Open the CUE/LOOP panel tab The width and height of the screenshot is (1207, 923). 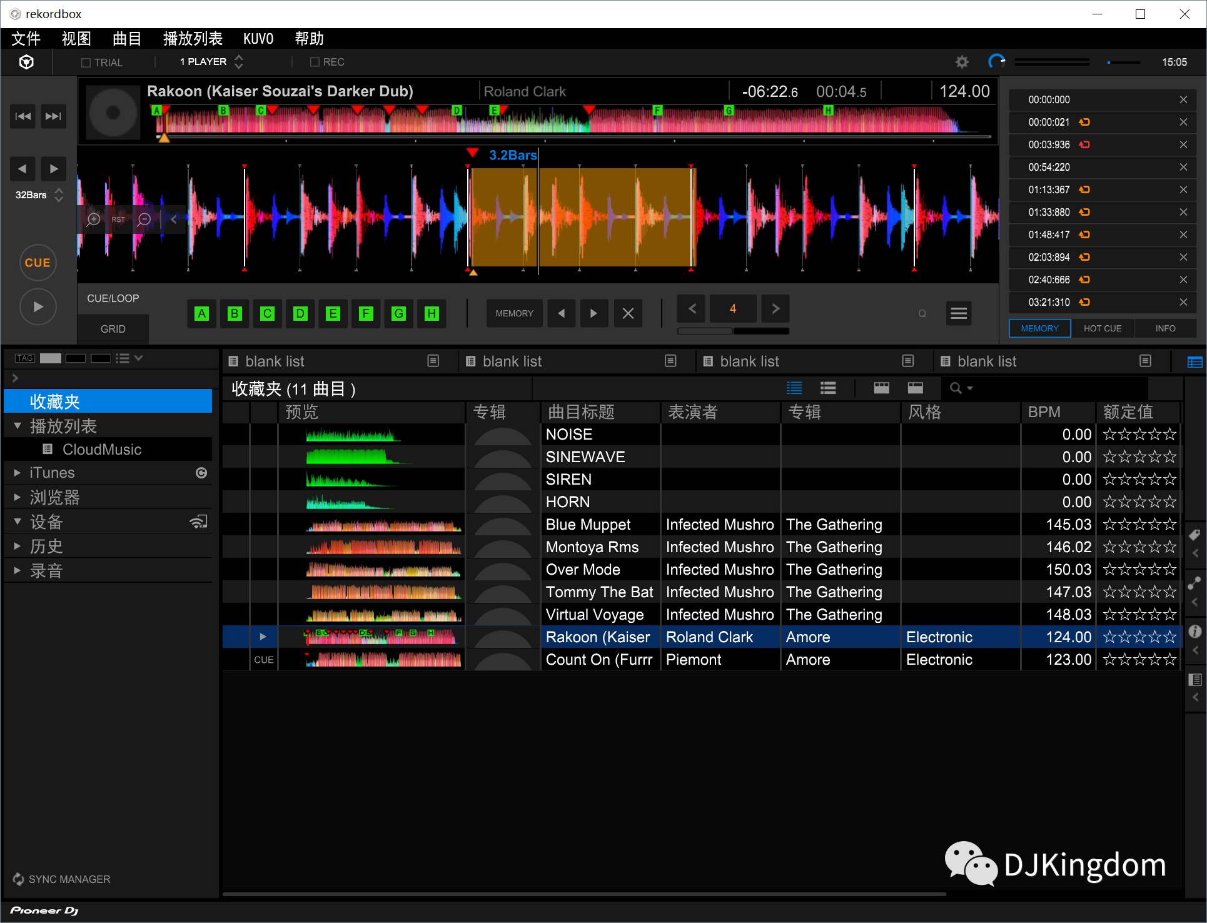[x=113, y=298]
